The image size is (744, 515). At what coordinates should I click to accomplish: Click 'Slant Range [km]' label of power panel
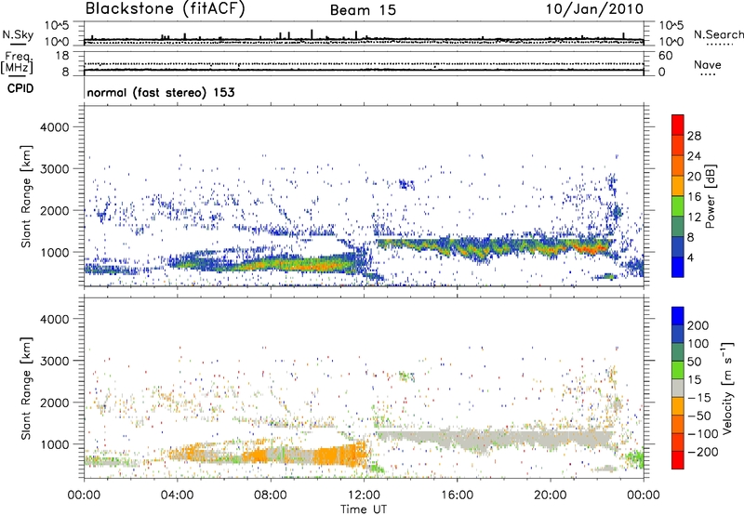(26, 196)
